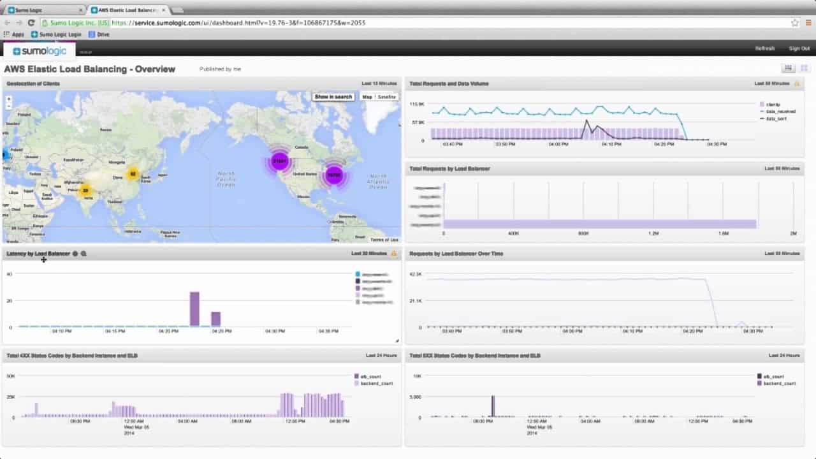The height and width of the screenshot is (459, 816).
Task: Click the China client cluster marker
Action: click(x=133, y=174)
